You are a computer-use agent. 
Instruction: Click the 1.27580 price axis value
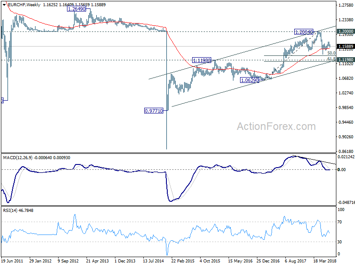346,5
